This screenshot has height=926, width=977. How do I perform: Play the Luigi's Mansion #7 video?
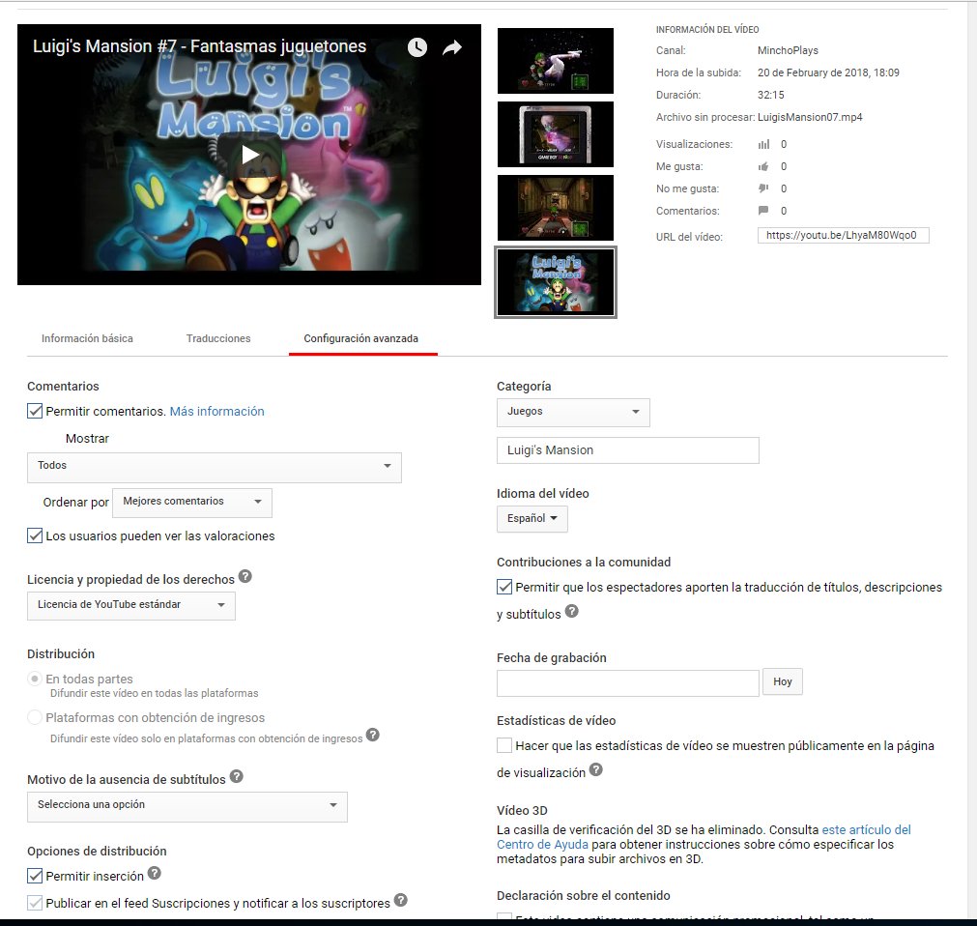[249, 154]
